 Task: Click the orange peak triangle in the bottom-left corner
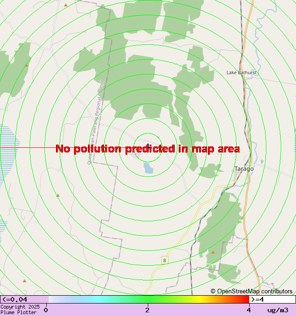pyautogui.click(x=25, y=280)
